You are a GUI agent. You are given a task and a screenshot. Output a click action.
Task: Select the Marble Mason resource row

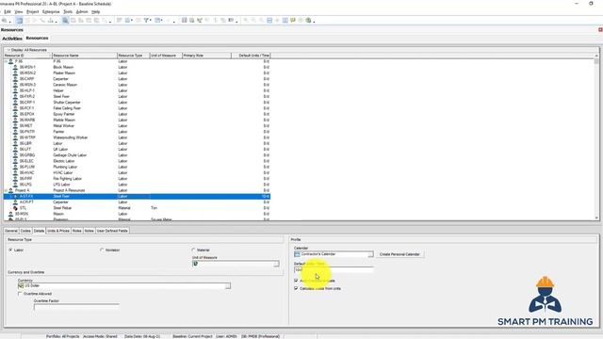tap(137, 120)
